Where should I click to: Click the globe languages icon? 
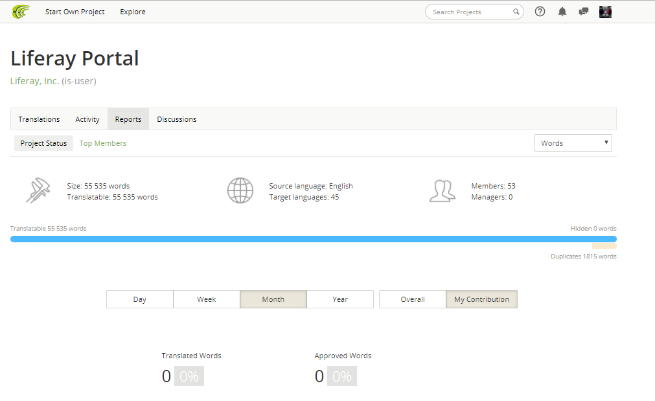tap(240, 190)
